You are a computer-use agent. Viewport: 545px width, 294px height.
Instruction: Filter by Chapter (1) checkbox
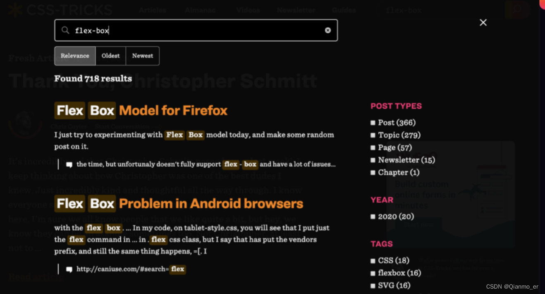(x=373, y=172)
